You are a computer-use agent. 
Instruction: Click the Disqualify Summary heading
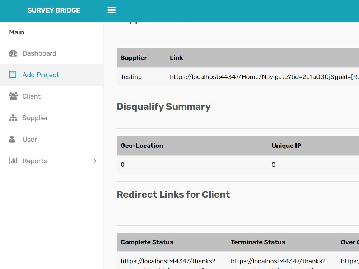coord(164,107)
